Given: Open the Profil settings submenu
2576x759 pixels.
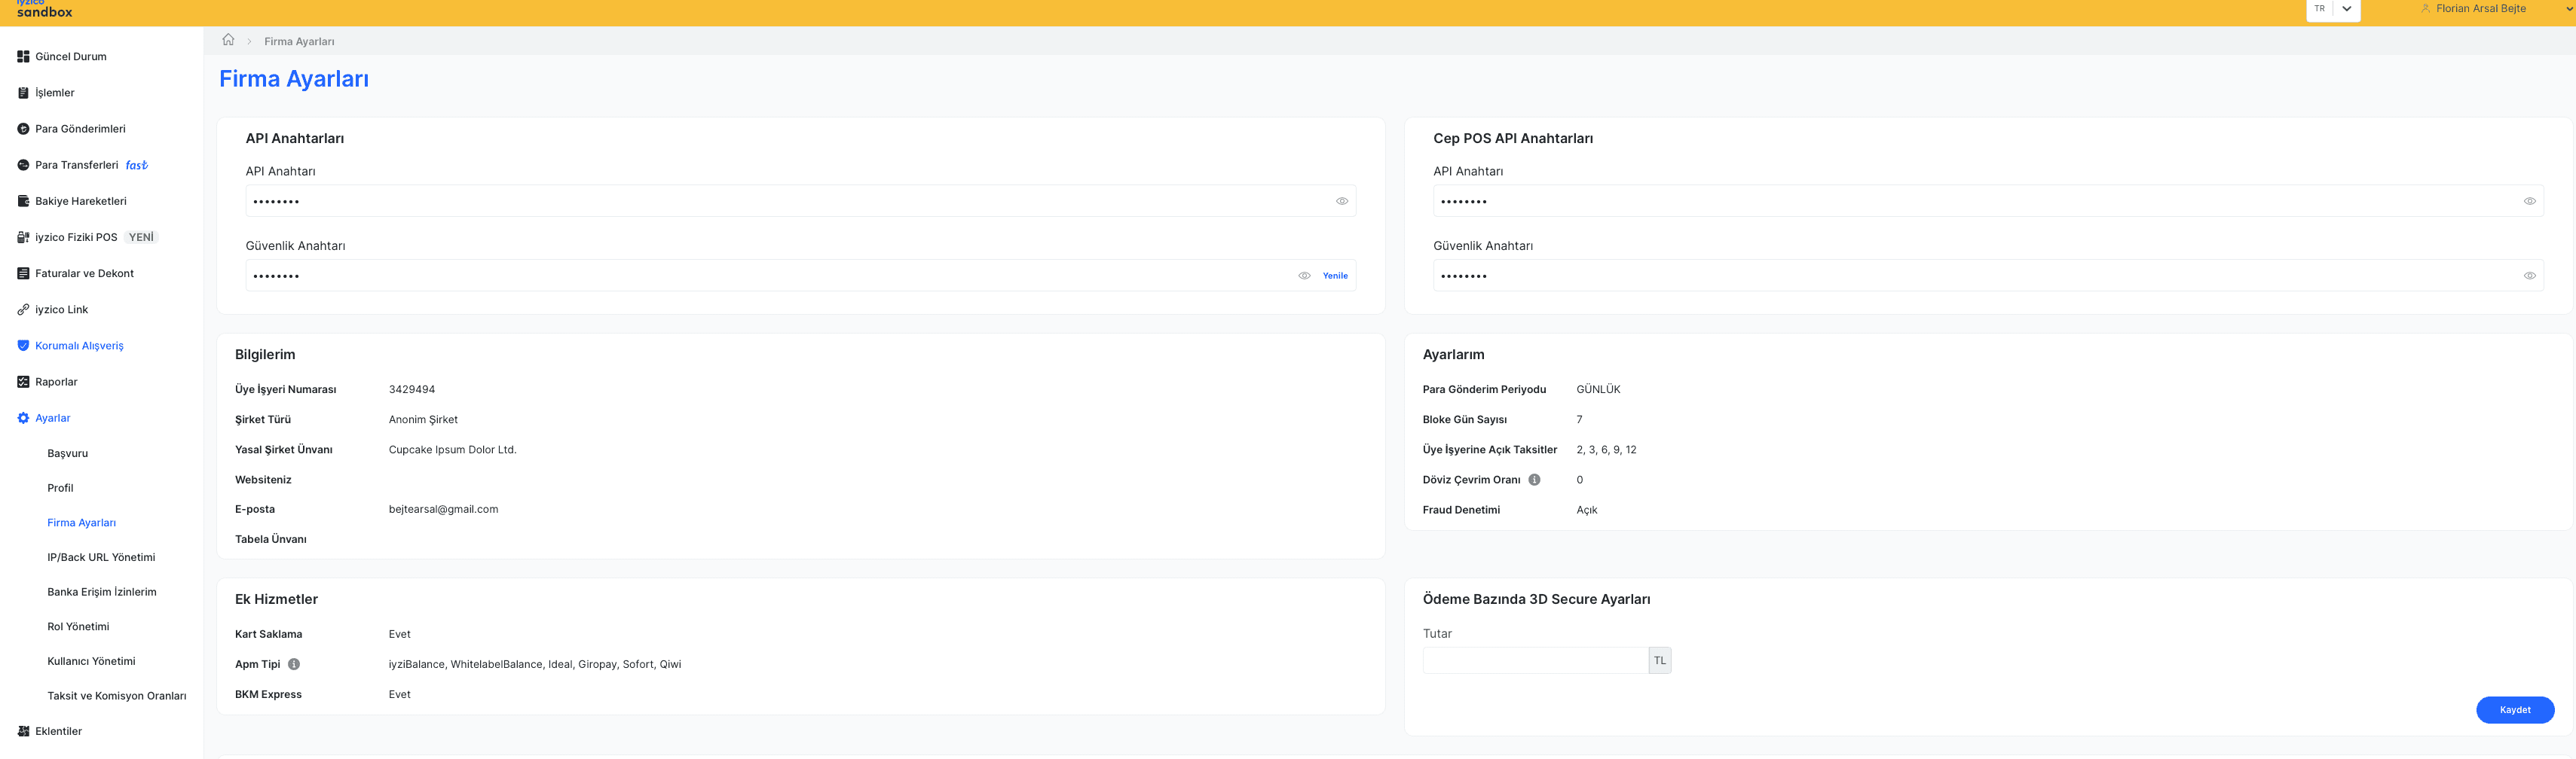Looking at the screenshot, I should point(60,489).
